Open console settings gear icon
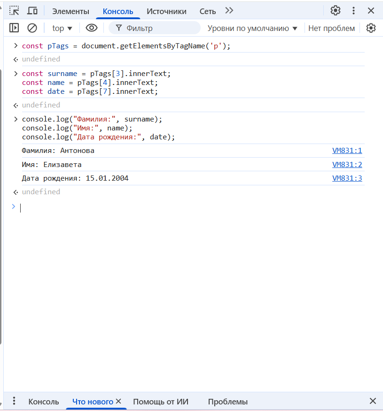The width and height of the screenshot is (383, 411). (x=371, y=28)
